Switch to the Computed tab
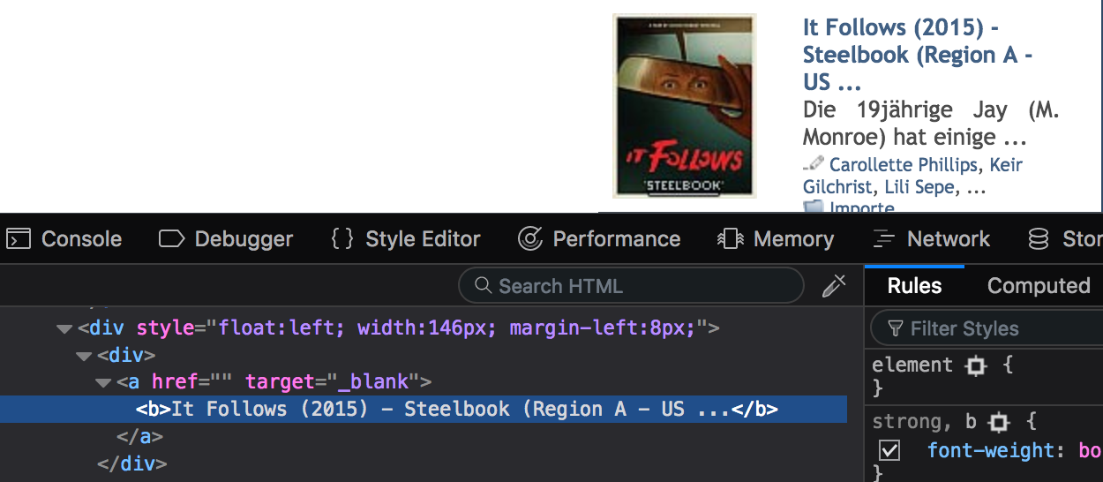The height and width of the screenshot is (482, 1103). 1038,286
